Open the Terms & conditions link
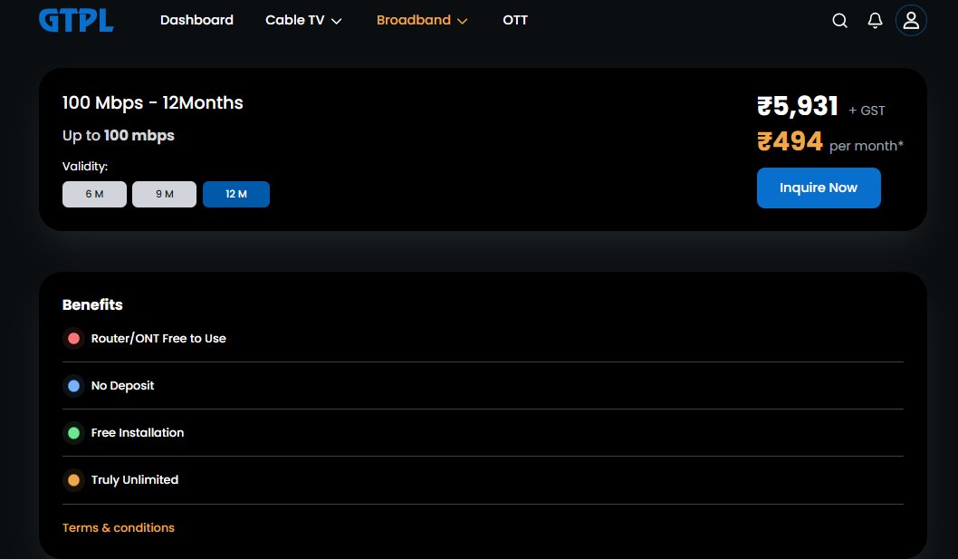 [119, 528]
